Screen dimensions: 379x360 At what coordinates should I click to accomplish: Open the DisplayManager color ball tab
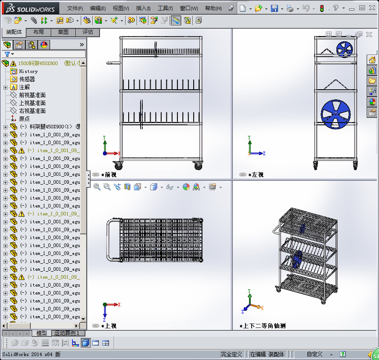(44, 45)
